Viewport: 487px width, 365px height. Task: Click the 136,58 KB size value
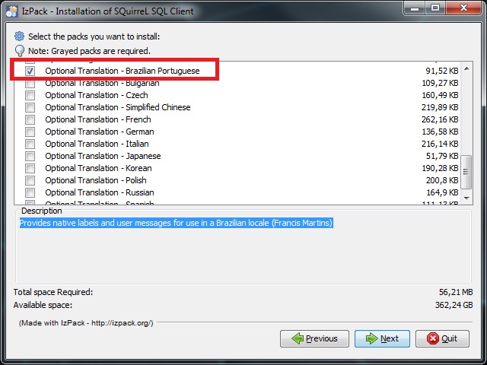[x=440, y=132]
